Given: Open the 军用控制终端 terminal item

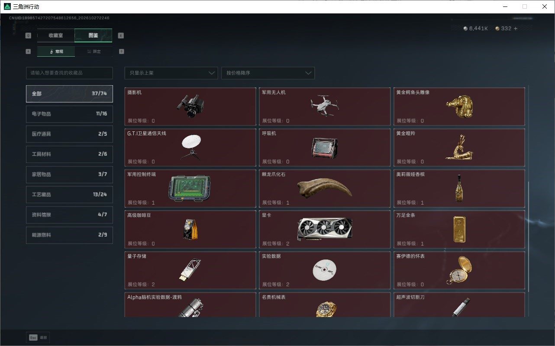Looking at the screenshot, I should [x=190, y=189].
